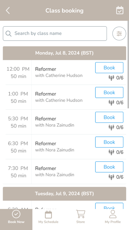
Task: Open the My Profile tab
Action: pos(113,216)
